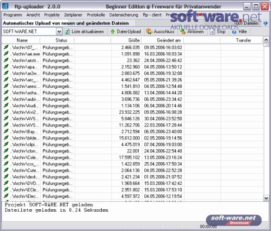The width and height of the screenshot is (271, 231).
Task: Click green file icon of ..\Archiv\ae.exe row
Action: [6, 54]
